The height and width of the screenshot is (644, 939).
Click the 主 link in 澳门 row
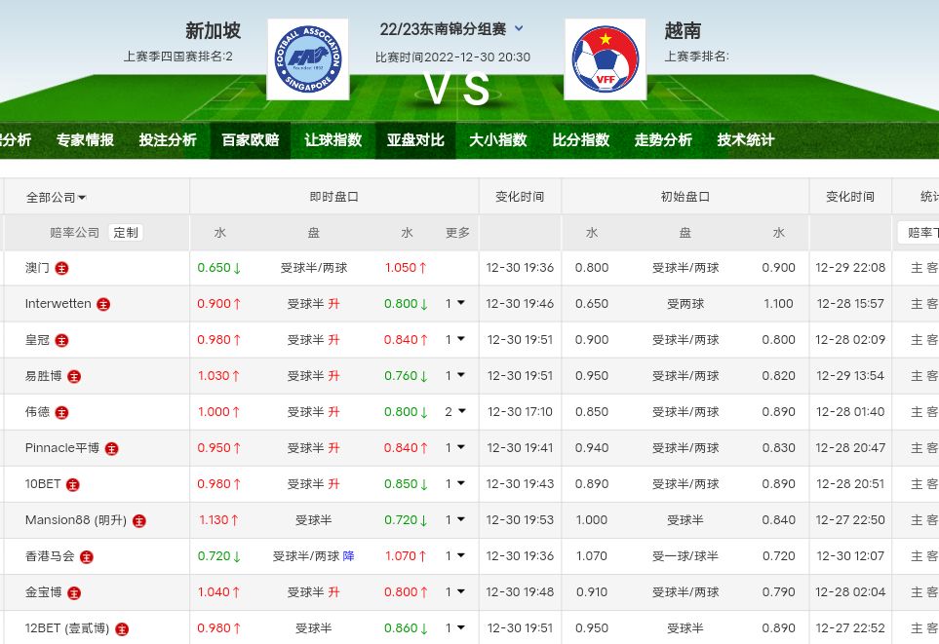pos(916,268)
